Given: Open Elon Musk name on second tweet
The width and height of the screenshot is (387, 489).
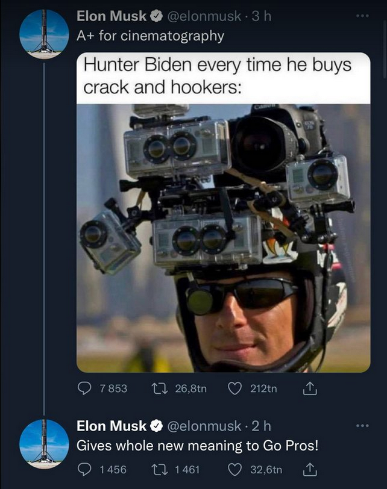Looking at the screenshot, I should click(x=111, y=426).
